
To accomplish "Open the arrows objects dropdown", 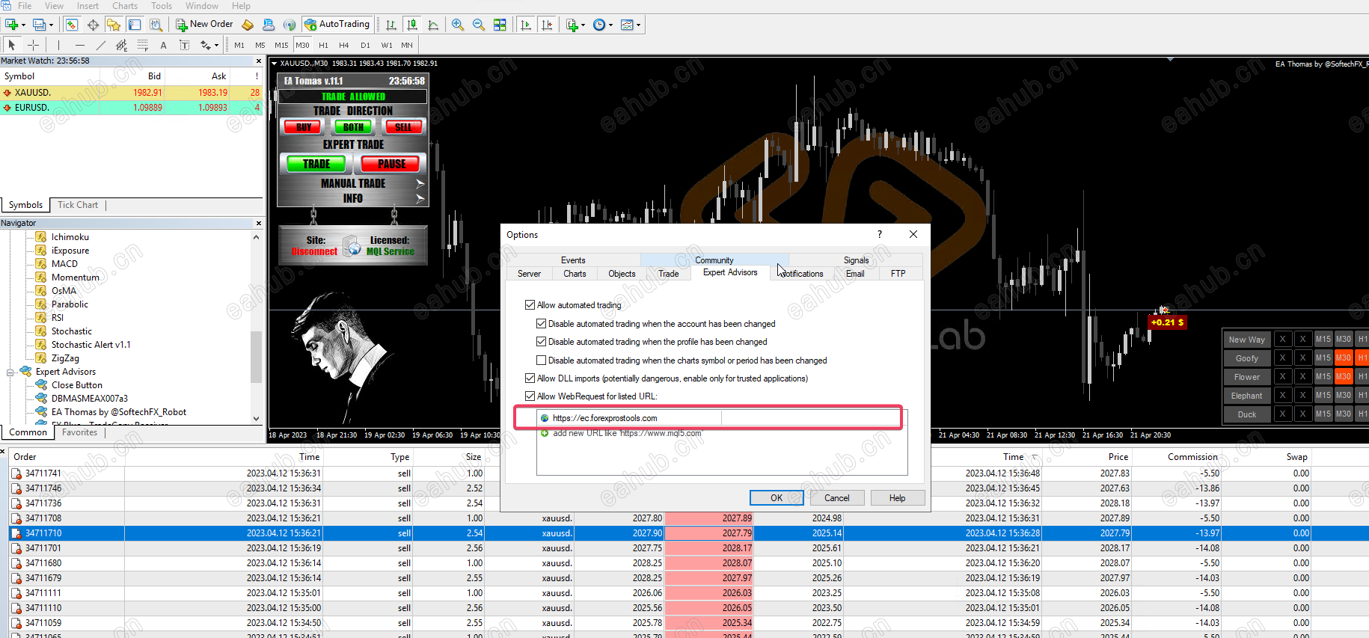I will click(x=216, y=46).
